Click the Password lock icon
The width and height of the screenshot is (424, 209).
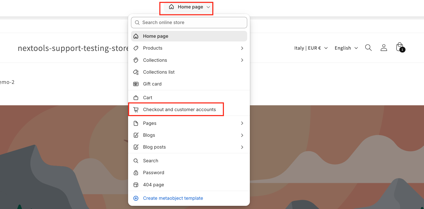click(x=136, y=173)
